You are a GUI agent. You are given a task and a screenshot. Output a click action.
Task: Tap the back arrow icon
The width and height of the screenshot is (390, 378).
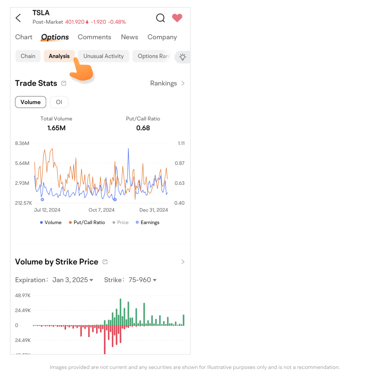(x=18, y=18)
